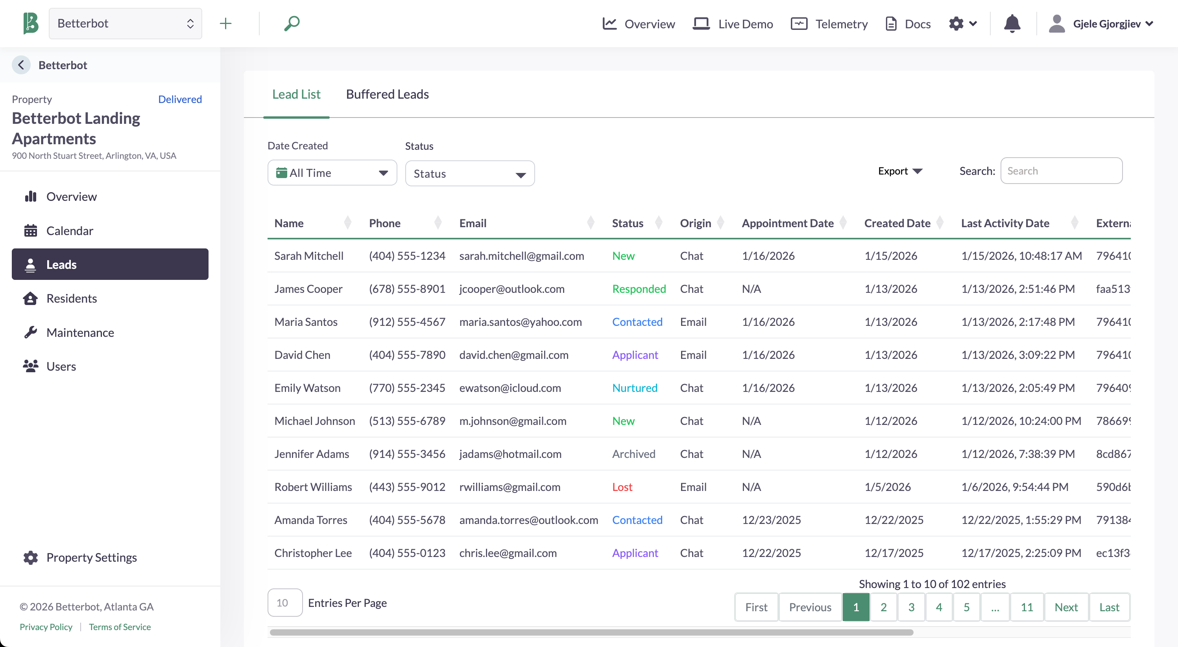Screen dimensions: 1178x647
Task: Open the search tool with magnifier icon
Action: [292, 23]
